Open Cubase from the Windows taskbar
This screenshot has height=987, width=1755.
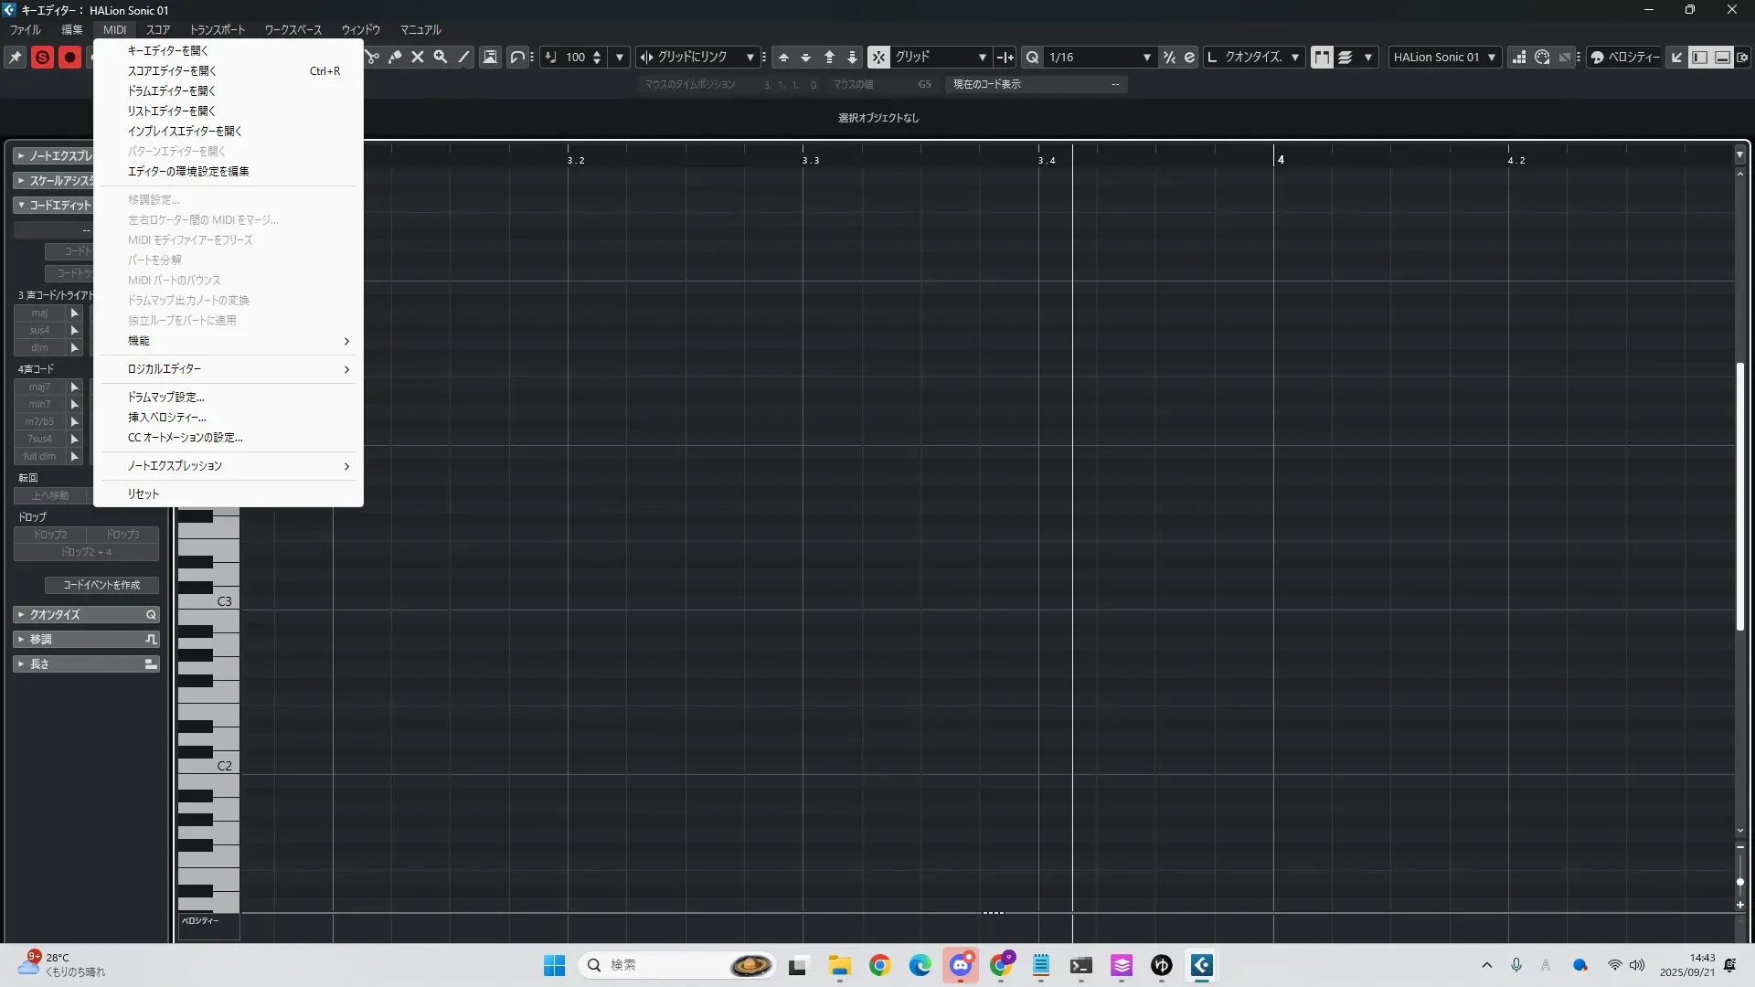[x=1201, y=965]
